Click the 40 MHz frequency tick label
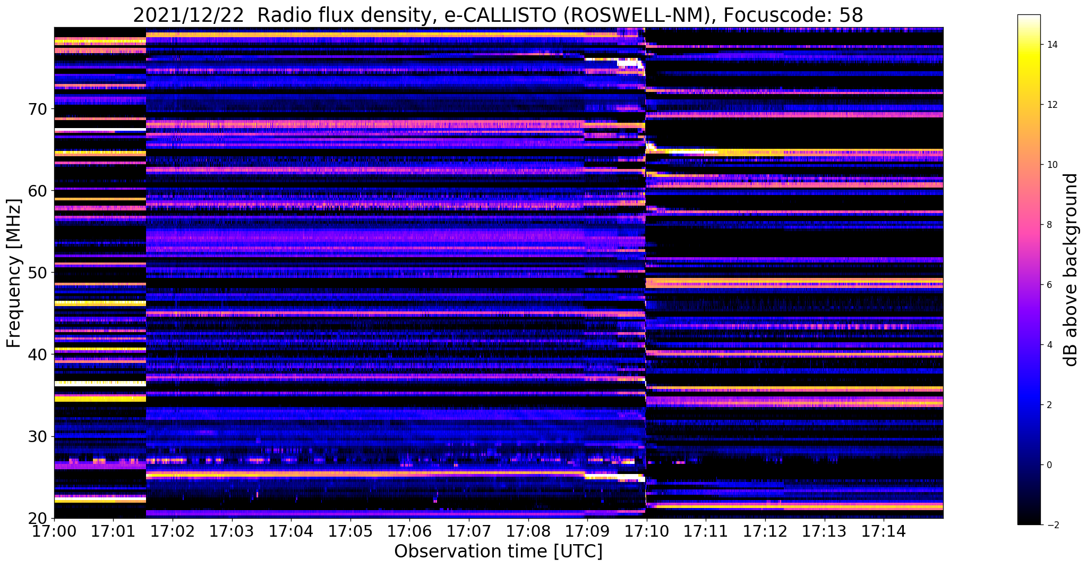The height and width of the screenshot is (567, 1087). pyautogui.click(x=38, y=354)
